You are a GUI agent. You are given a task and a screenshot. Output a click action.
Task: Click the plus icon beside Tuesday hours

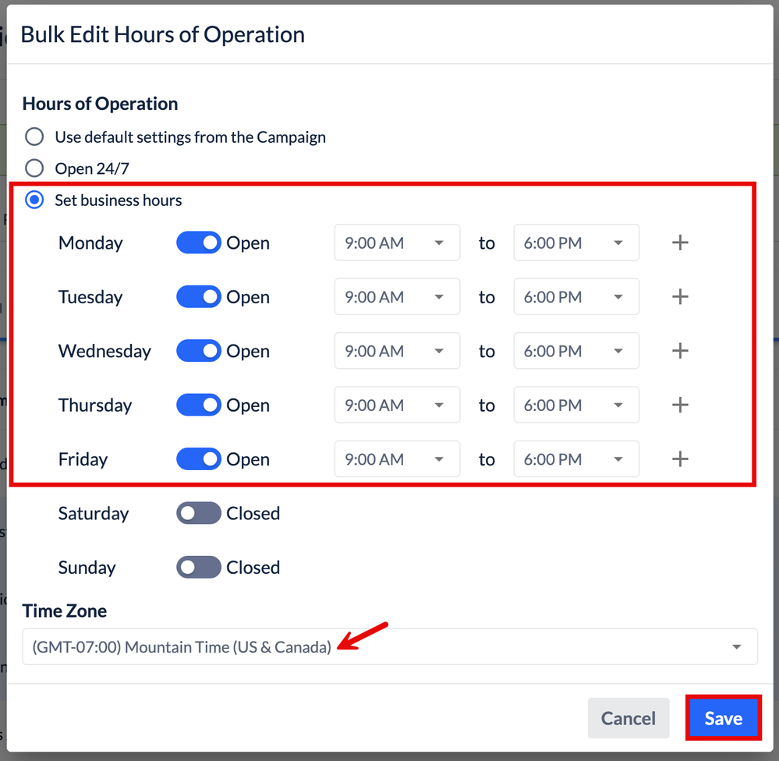click(x=680, y=297)
